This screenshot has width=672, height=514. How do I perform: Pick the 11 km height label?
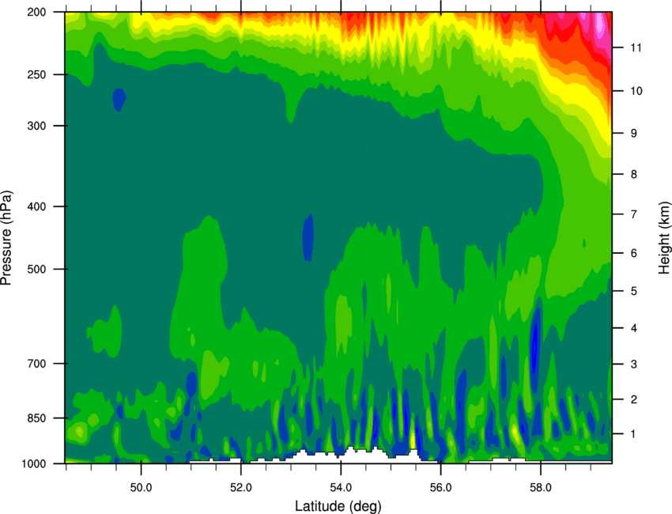[636, 47]
